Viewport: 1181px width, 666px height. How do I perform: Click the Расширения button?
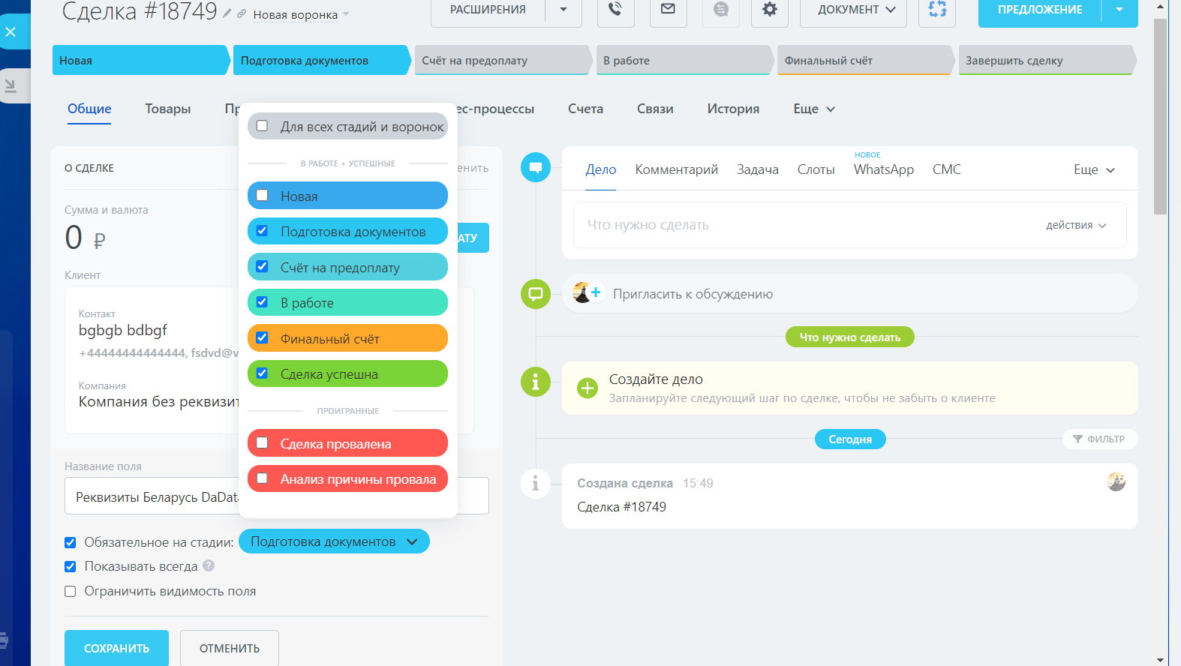[488, 10]
